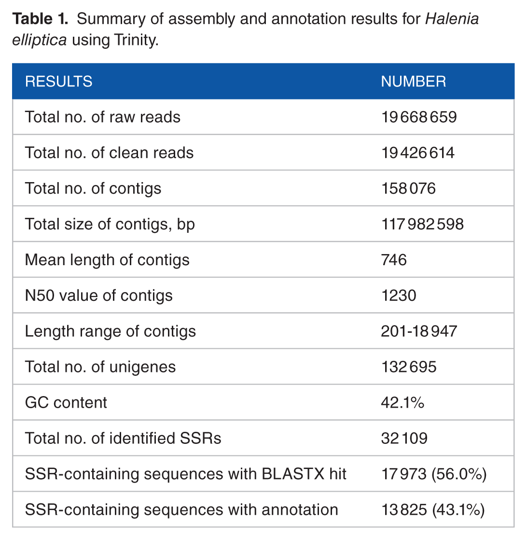This screenshot has width=527, height=540.
Task: Select the raw reads value 19668659
Action: pos(419,117)
